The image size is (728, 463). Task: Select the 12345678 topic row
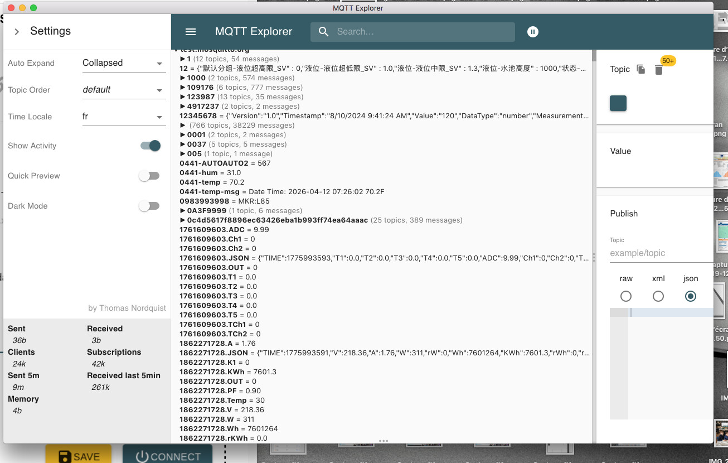click(385, 116)
